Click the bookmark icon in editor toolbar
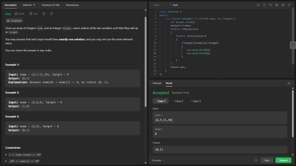Screen dimensions: 296x166 (258, 5)
